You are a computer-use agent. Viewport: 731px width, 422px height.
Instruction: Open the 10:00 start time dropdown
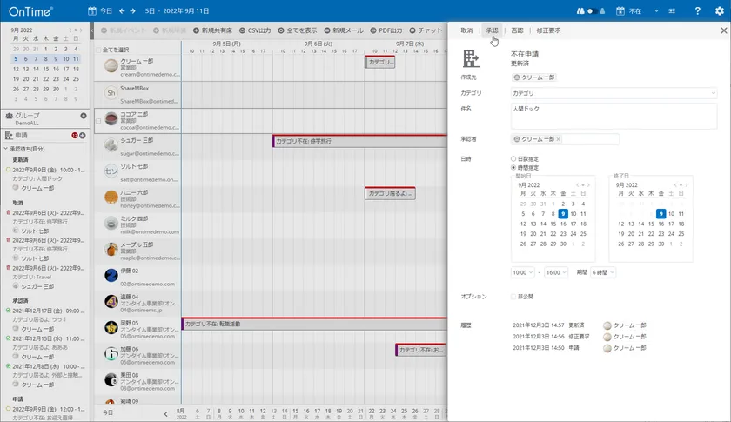coord(523,272)
